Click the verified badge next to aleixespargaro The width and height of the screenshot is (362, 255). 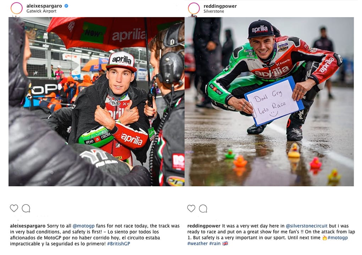[x=66, y=6]
